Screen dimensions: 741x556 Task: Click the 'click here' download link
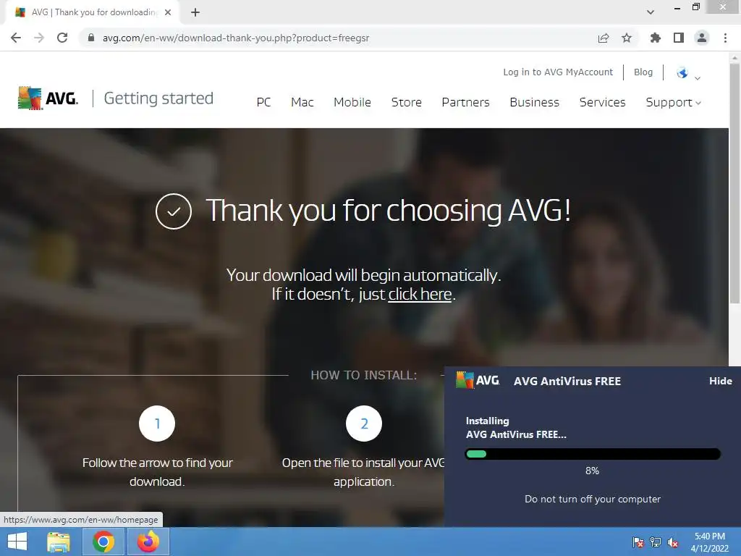tap(420, 294)
